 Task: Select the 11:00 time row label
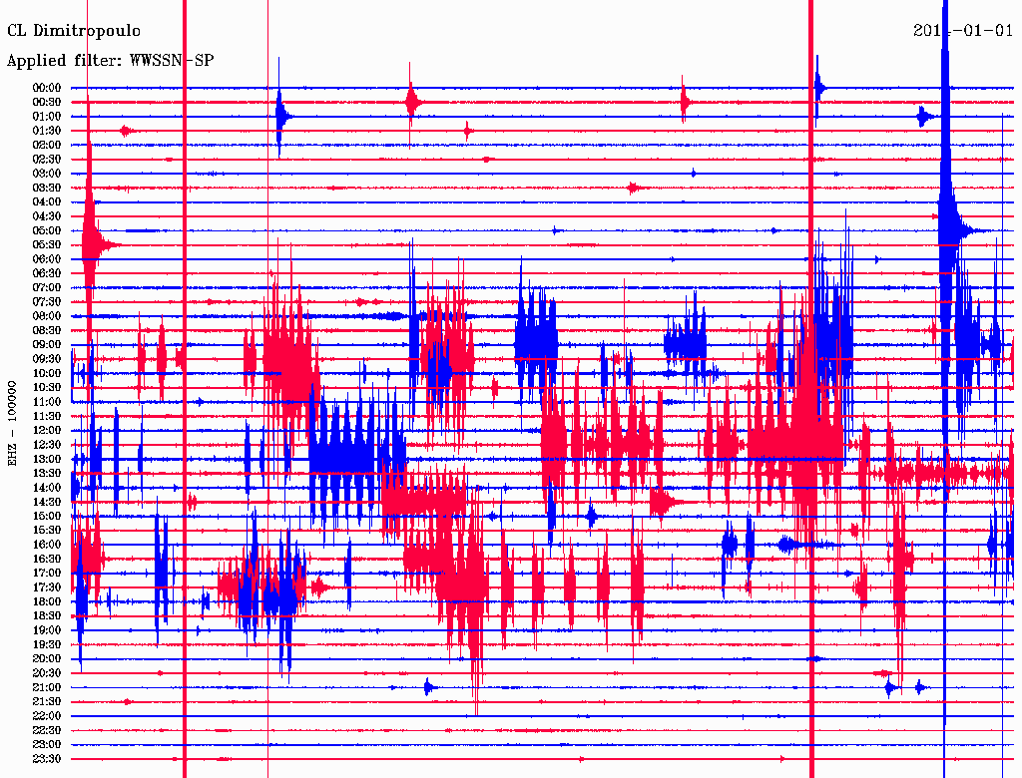[47, 402]
